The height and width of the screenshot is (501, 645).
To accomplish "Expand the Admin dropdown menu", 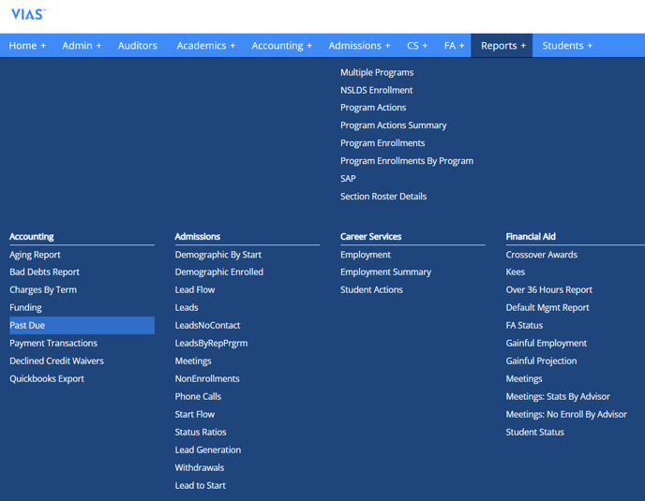I will (x=82, y=46).
